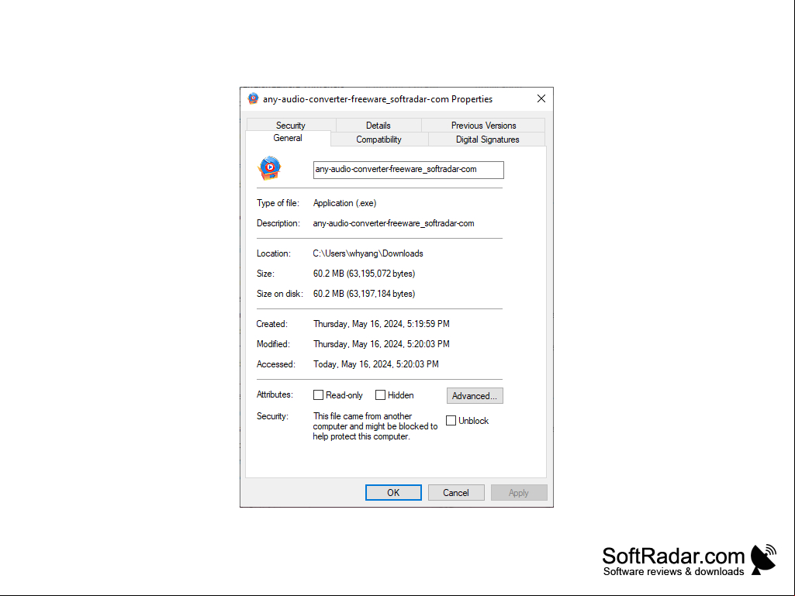Open Advanced attributes dialog
Viewport: 795px width, 596px height.
pos(475,396)
